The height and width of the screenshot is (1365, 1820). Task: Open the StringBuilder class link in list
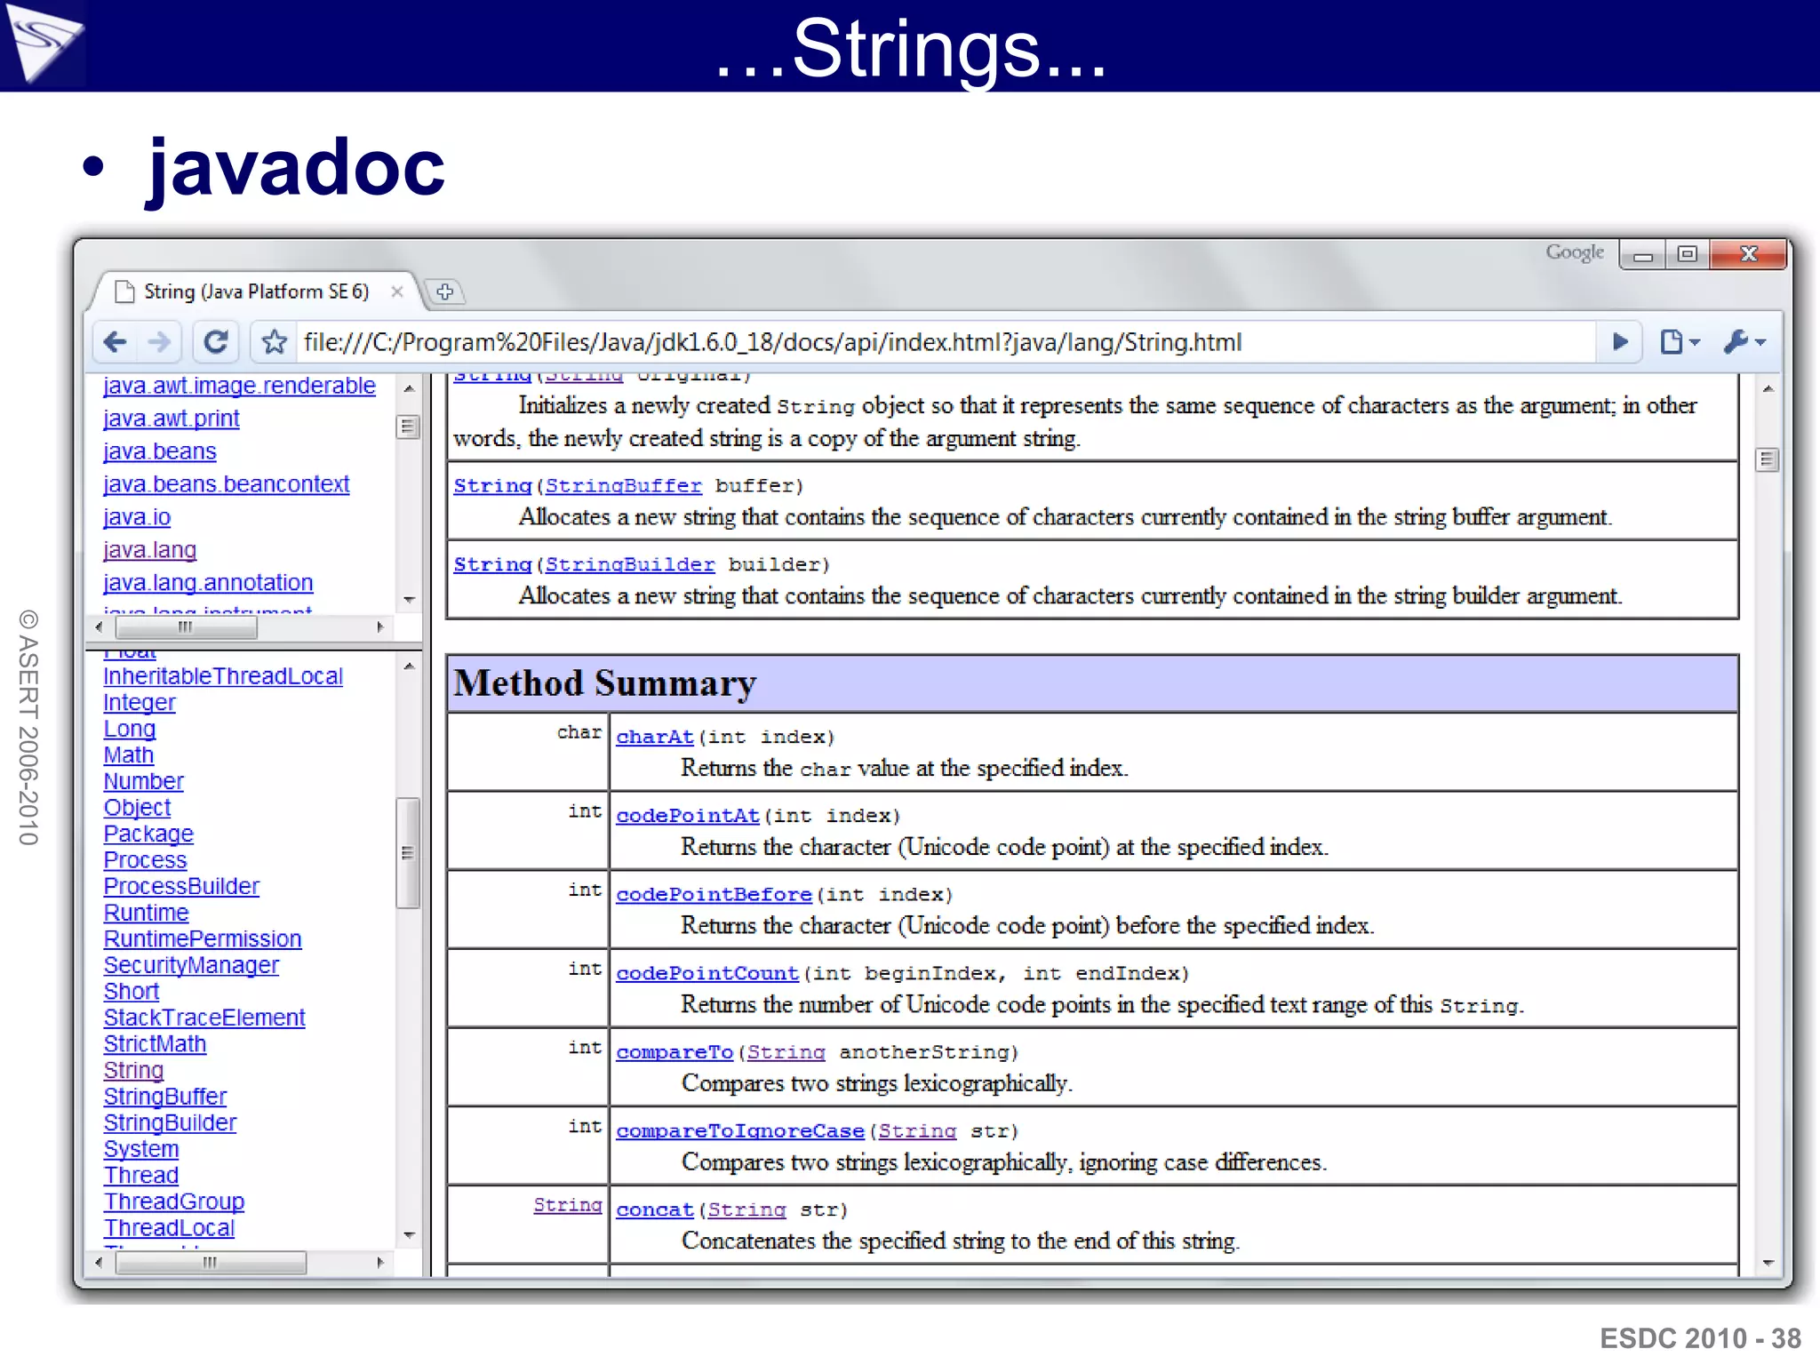(170, 1122)
